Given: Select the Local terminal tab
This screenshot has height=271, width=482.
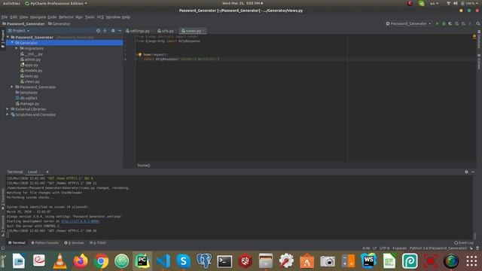Looking at the screenshot, I should 32,172.
